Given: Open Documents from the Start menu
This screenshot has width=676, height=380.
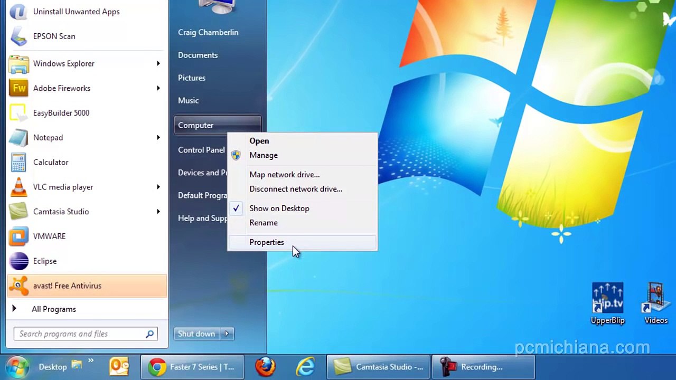Looking at the screenshot, I should [x=198, y=55].
